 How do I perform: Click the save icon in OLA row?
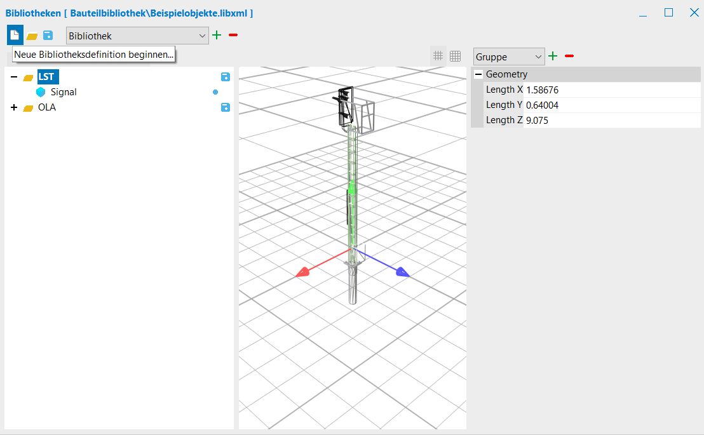point(225,107)
